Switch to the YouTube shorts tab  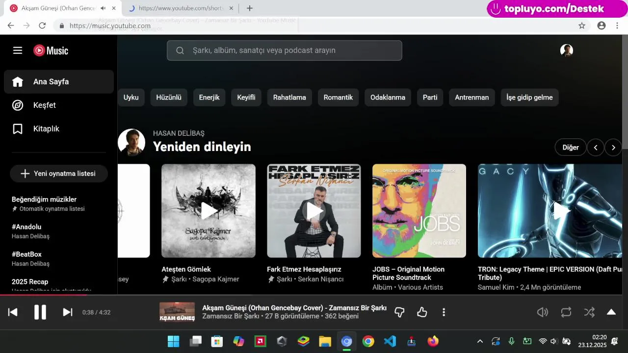click(x=180, y=8)
